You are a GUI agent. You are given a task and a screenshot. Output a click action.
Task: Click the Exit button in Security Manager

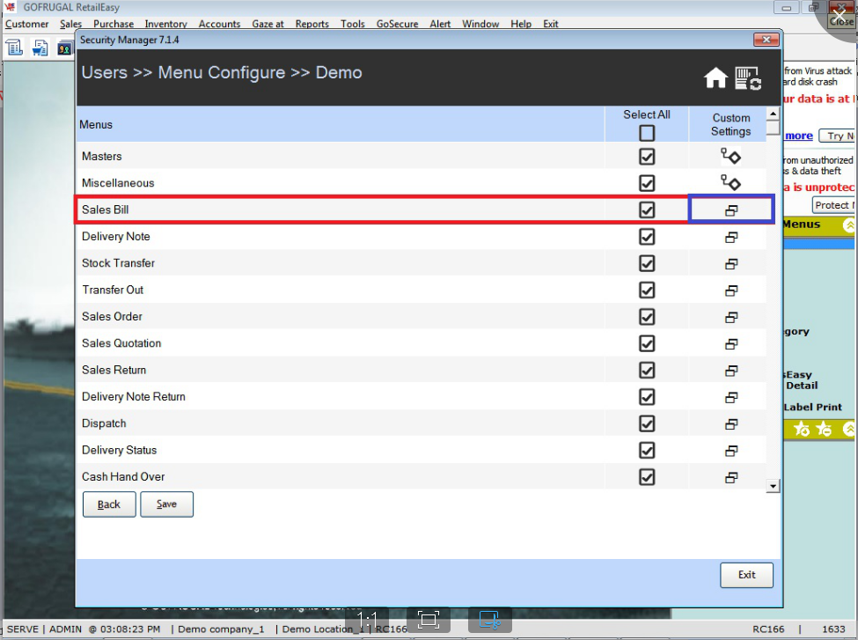pyautogui.click(x=746, y=575)
